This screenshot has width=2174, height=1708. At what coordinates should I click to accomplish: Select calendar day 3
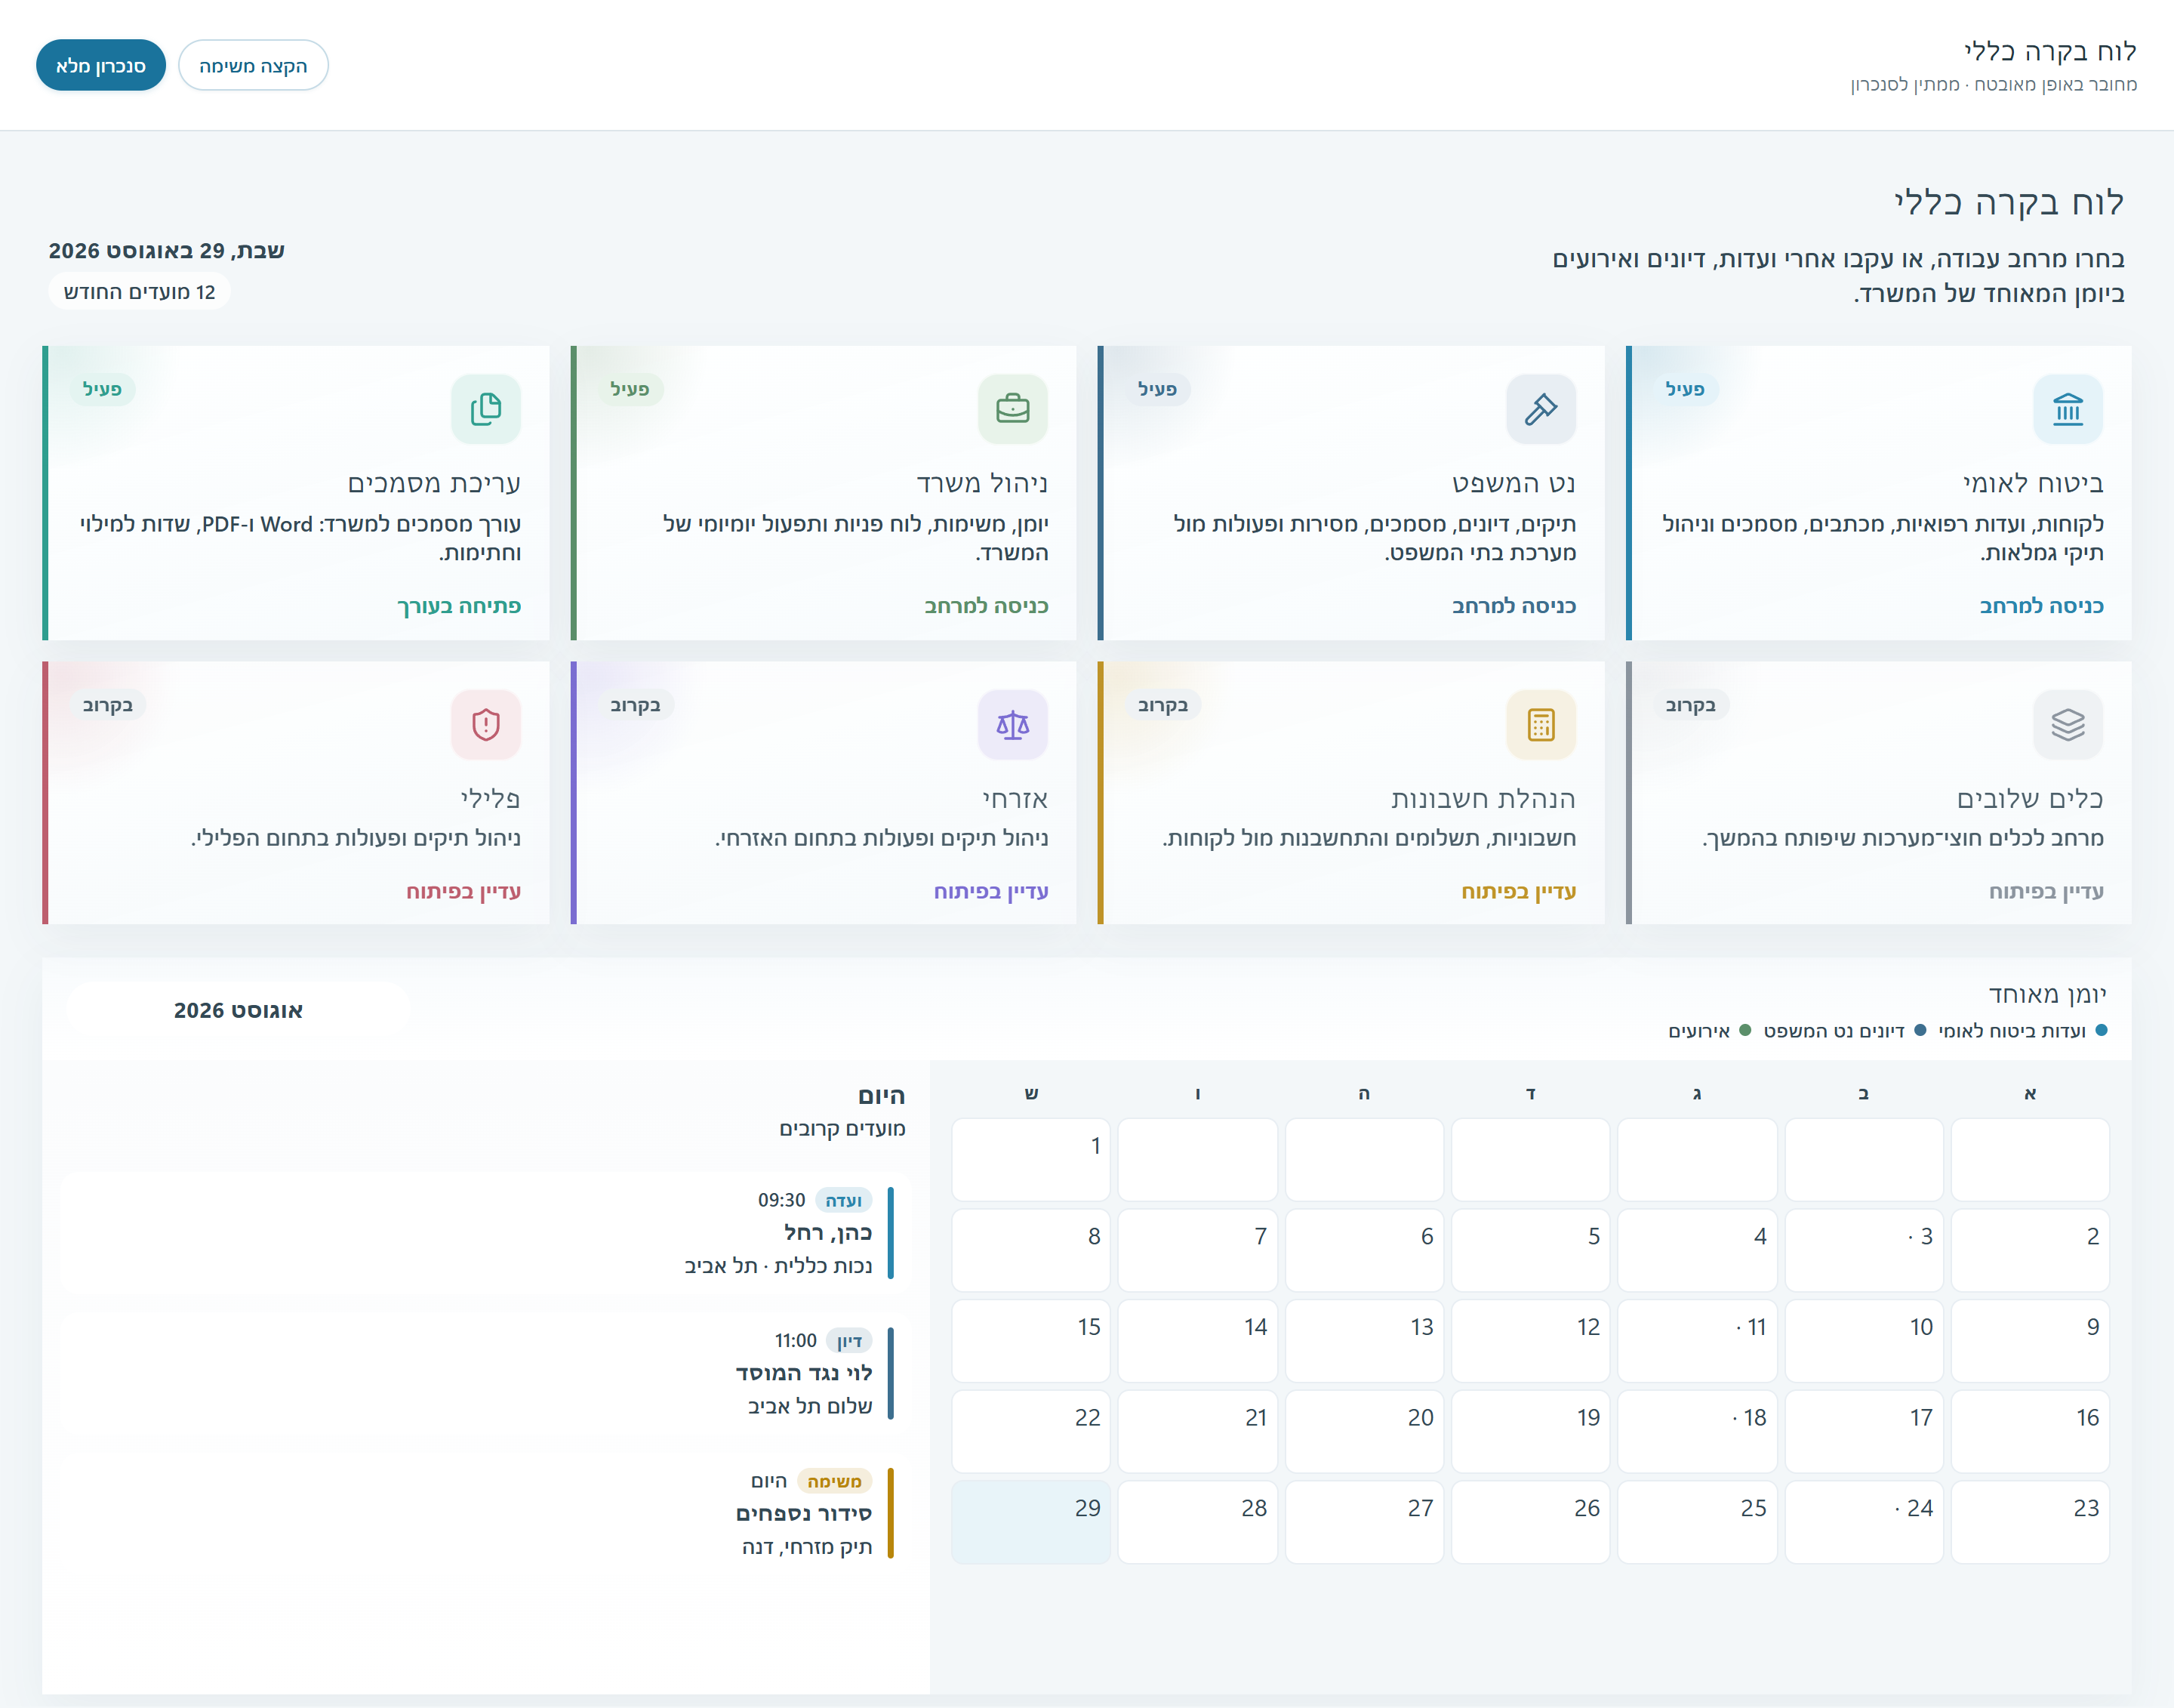[x=1865, y=1250]
